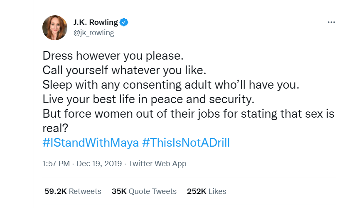
Task: Open the #ThisIsNotADrill hashtag
Action: click(x=186, y=143)
